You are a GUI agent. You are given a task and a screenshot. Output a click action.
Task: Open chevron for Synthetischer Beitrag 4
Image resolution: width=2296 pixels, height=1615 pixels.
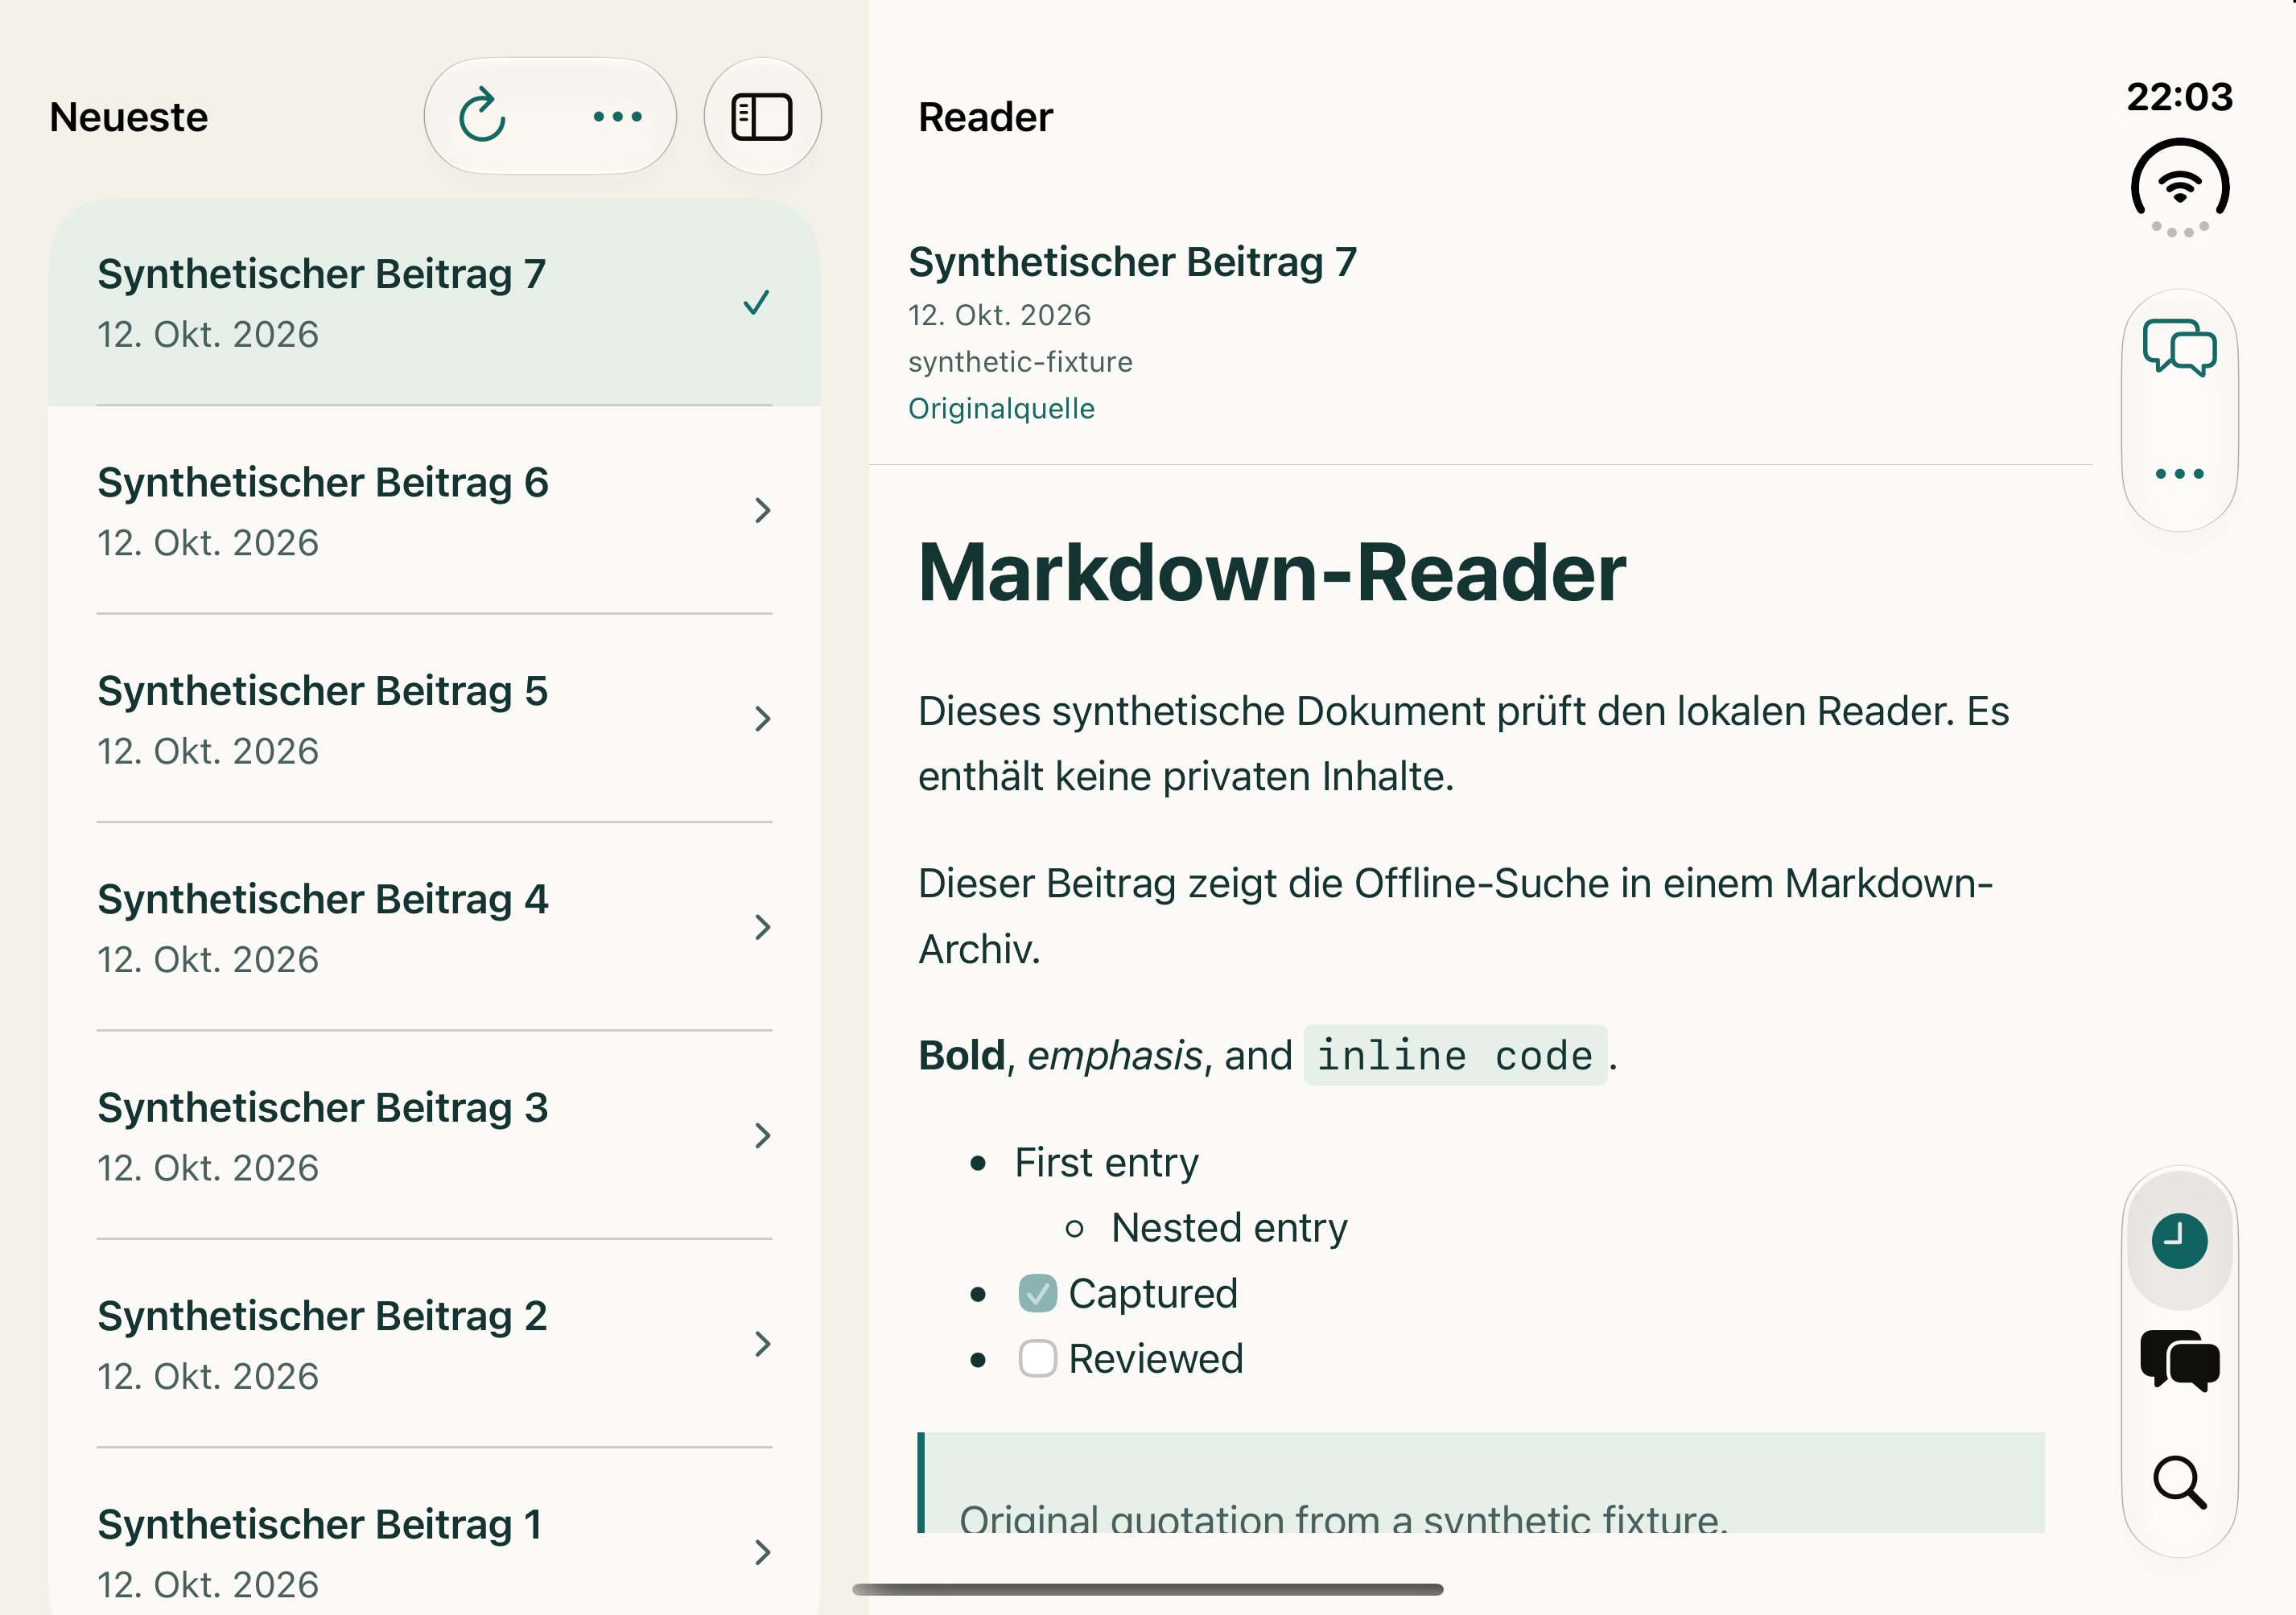[x=763, y=927]
